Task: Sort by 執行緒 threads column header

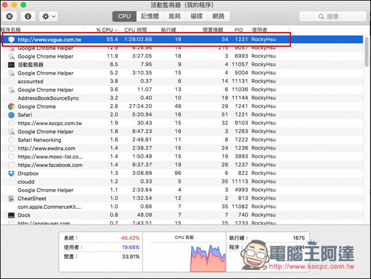Action: (168, 30)
